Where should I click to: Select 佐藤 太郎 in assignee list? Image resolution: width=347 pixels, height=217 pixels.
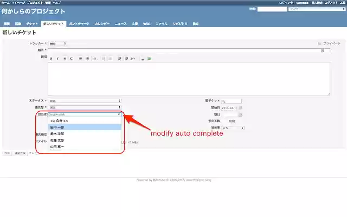(85, 140)
